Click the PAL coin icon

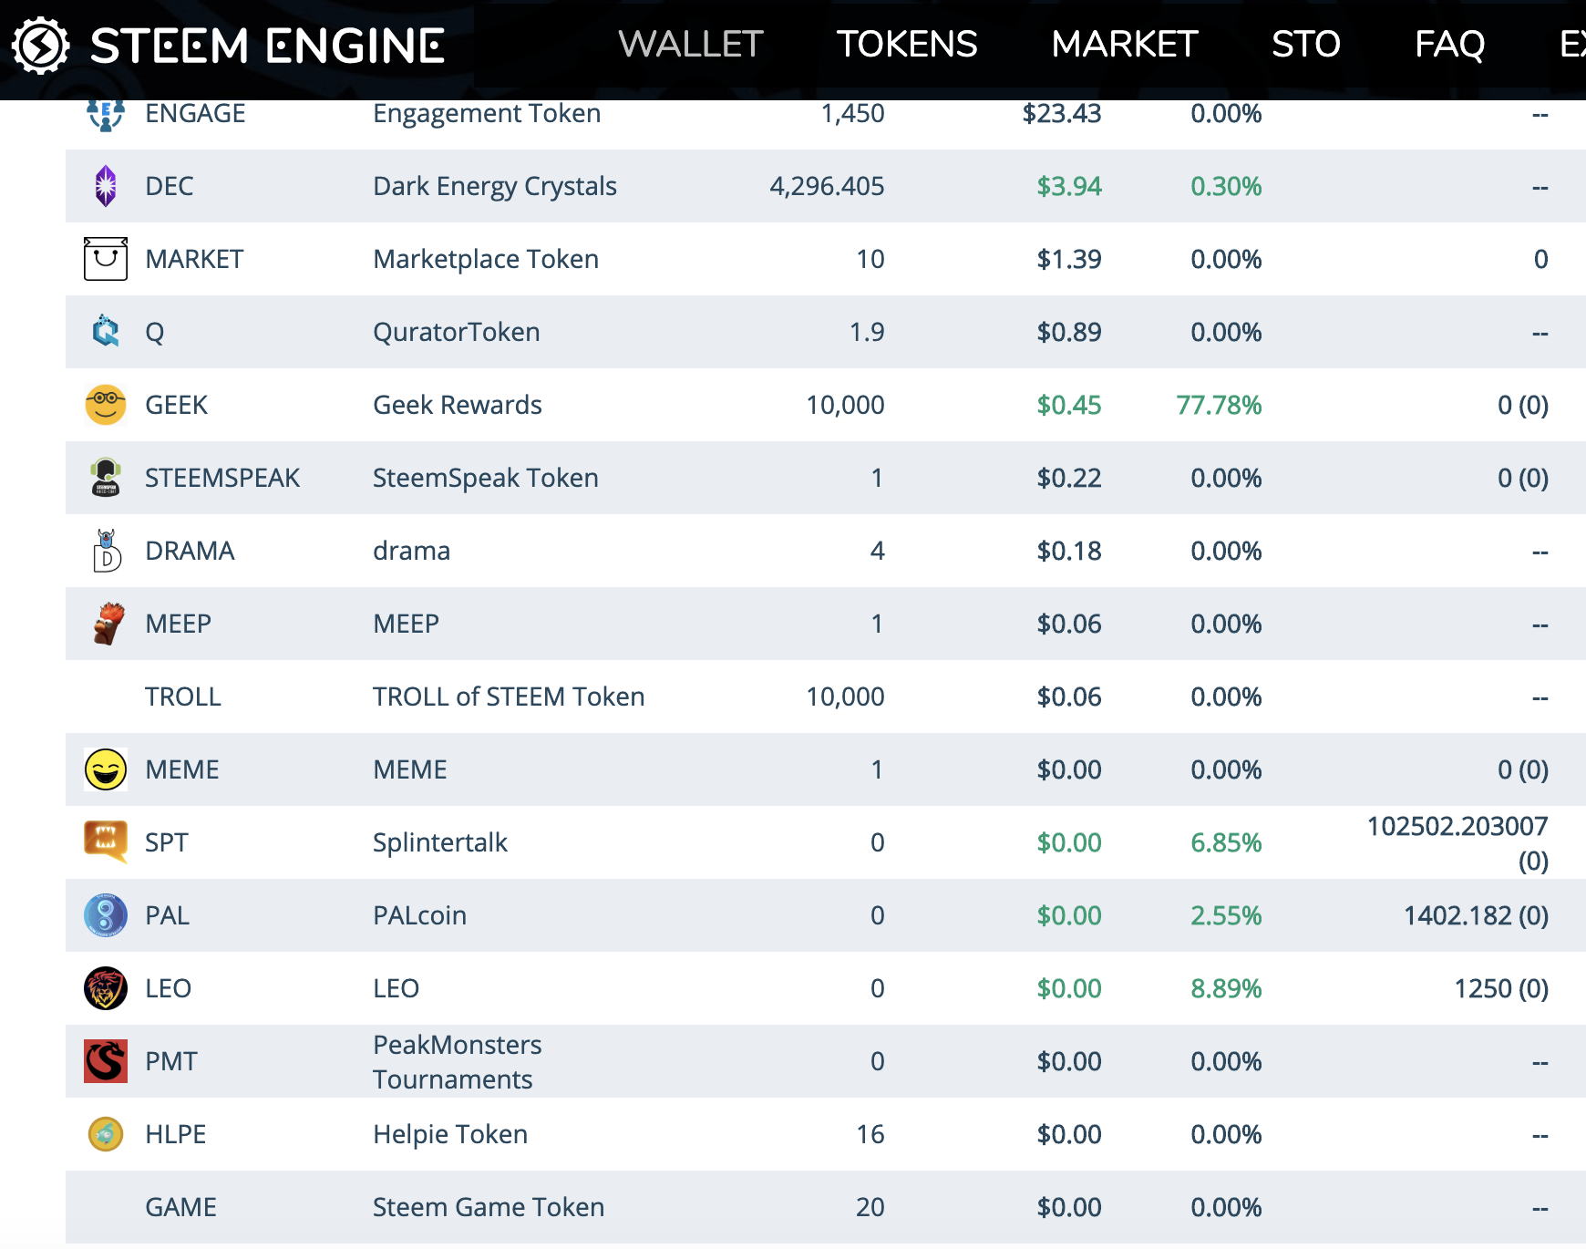point(106,915)
